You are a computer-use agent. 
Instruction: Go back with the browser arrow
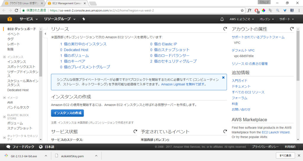[4, 10]
